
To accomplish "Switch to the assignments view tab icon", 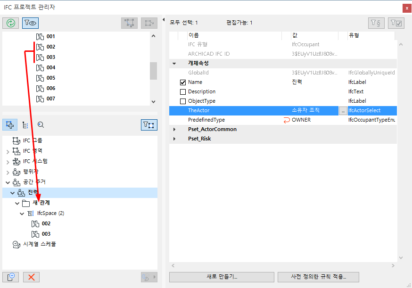I will point(10,124).
